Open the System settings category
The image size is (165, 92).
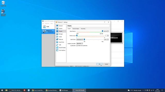pos(61,28)
